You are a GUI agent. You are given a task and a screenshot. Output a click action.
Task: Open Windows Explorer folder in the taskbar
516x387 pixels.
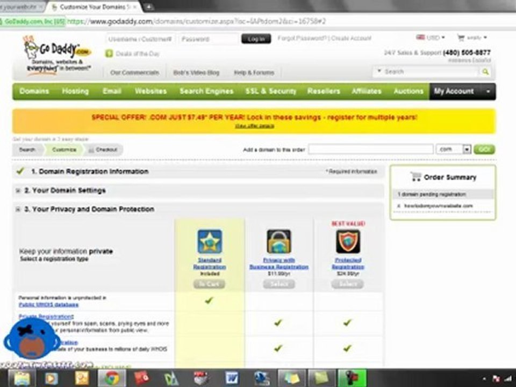coord(22,378)
